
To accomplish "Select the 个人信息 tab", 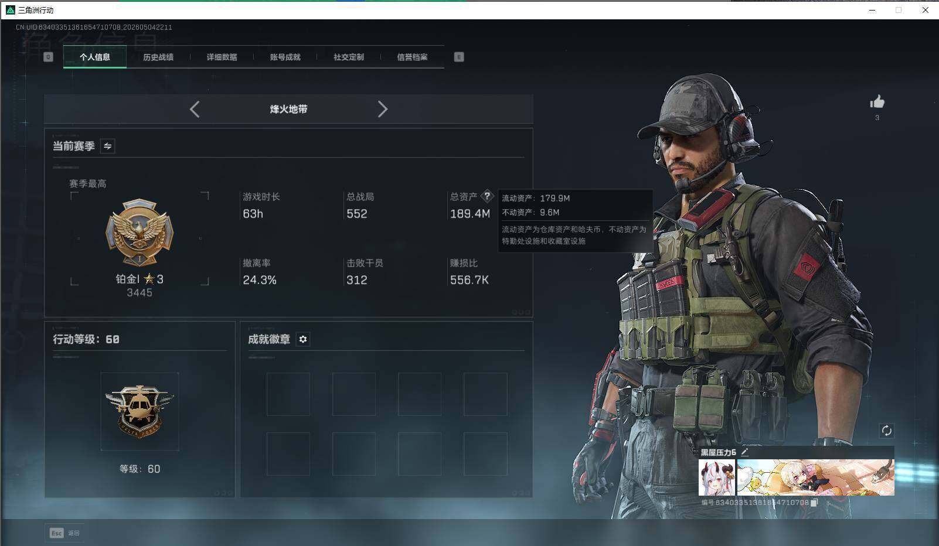I will 95,57.
